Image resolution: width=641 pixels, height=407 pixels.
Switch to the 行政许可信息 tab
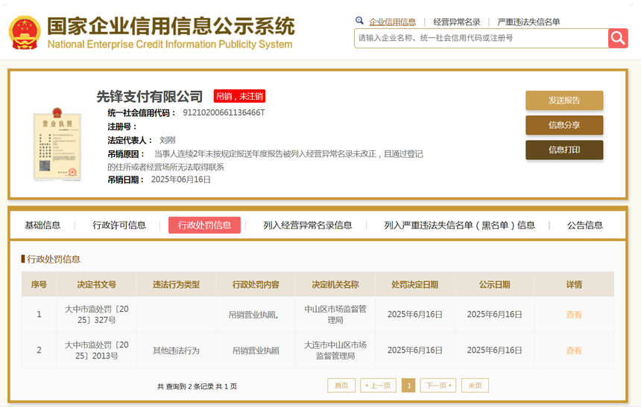point(119,225)
